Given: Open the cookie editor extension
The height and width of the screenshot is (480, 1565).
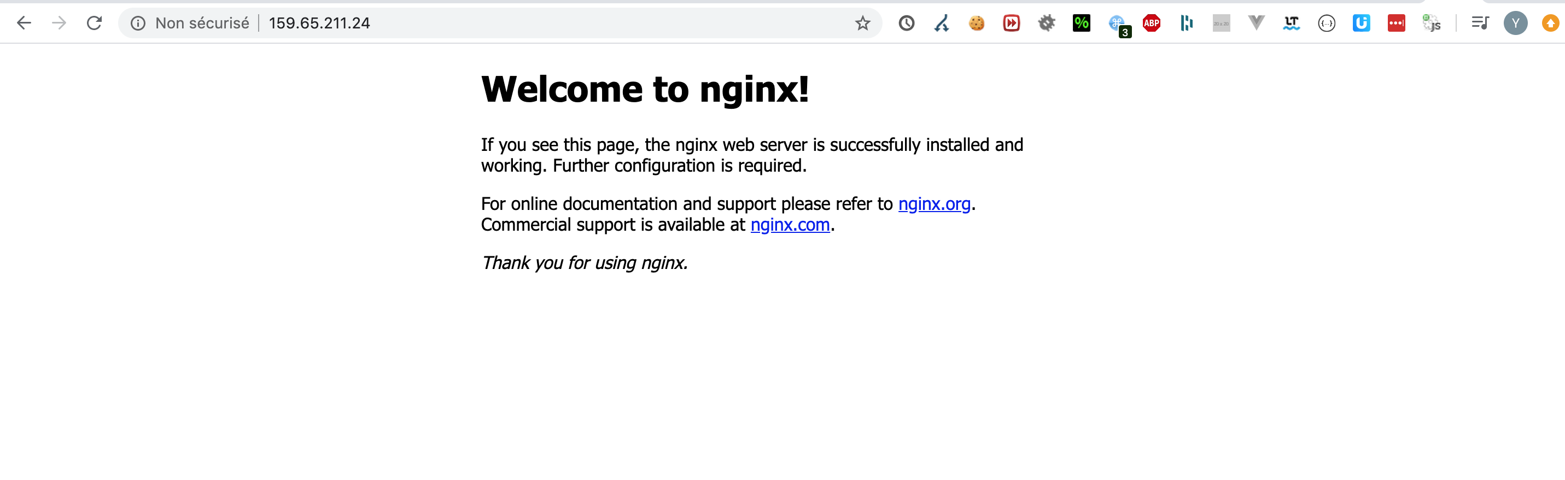Looking at the screenshot, I should pos(976,23).
